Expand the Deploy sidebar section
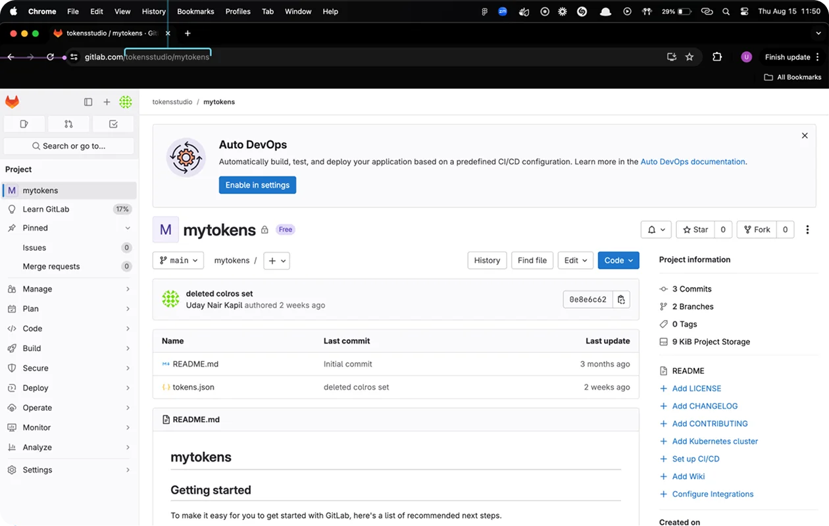Viewport: 829px width, 526px height. pos(68,388)
